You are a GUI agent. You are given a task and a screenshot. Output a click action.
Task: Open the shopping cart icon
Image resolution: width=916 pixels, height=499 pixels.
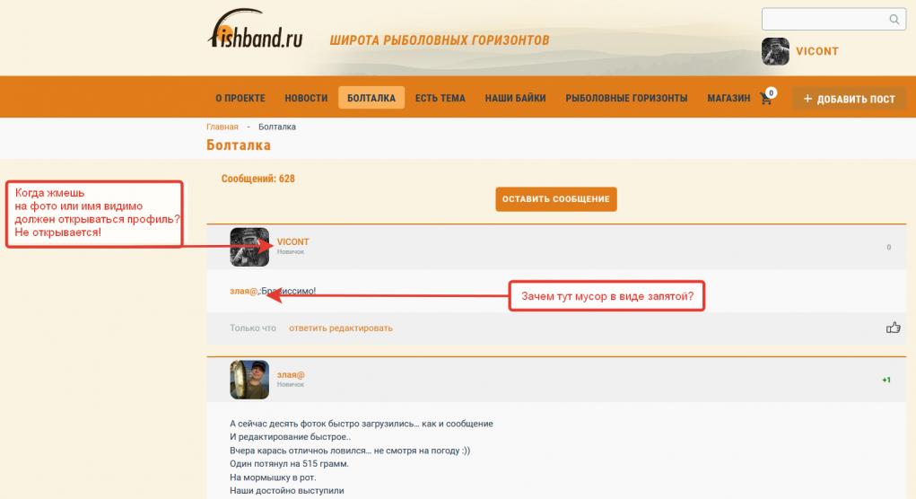coord(766,98)
